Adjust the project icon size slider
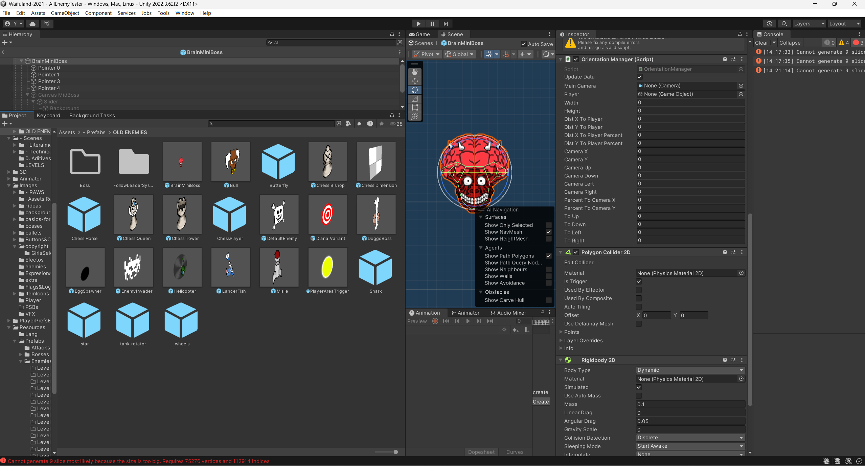This screenshot has width=865, height=466. coord(395,452)
